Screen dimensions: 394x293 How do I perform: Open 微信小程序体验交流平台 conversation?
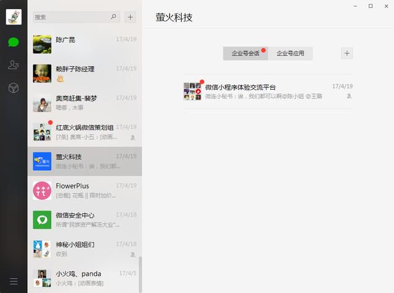(268, 92)
